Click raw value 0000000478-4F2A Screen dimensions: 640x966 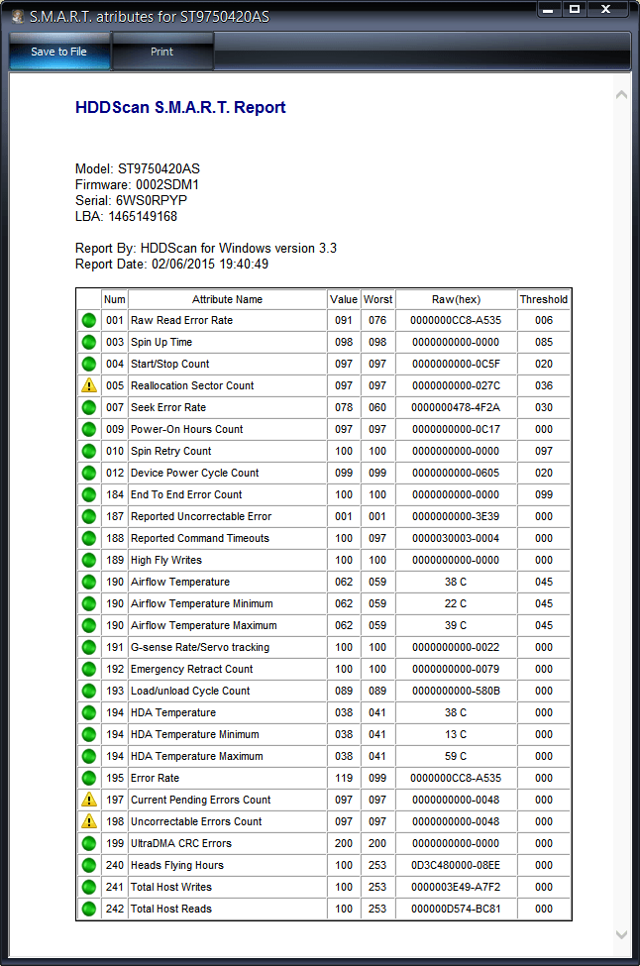pos(456,407)
